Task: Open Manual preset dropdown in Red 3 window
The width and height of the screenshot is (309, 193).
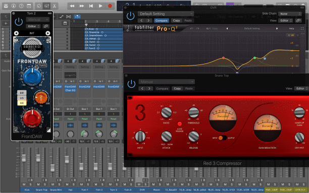Action: tap(167, 82)
